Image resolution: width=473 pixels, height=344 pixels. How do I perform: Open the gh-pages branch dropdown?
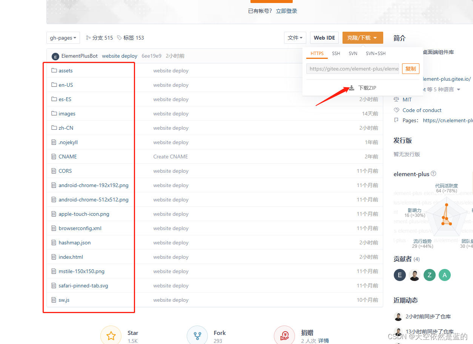point(63,38)
